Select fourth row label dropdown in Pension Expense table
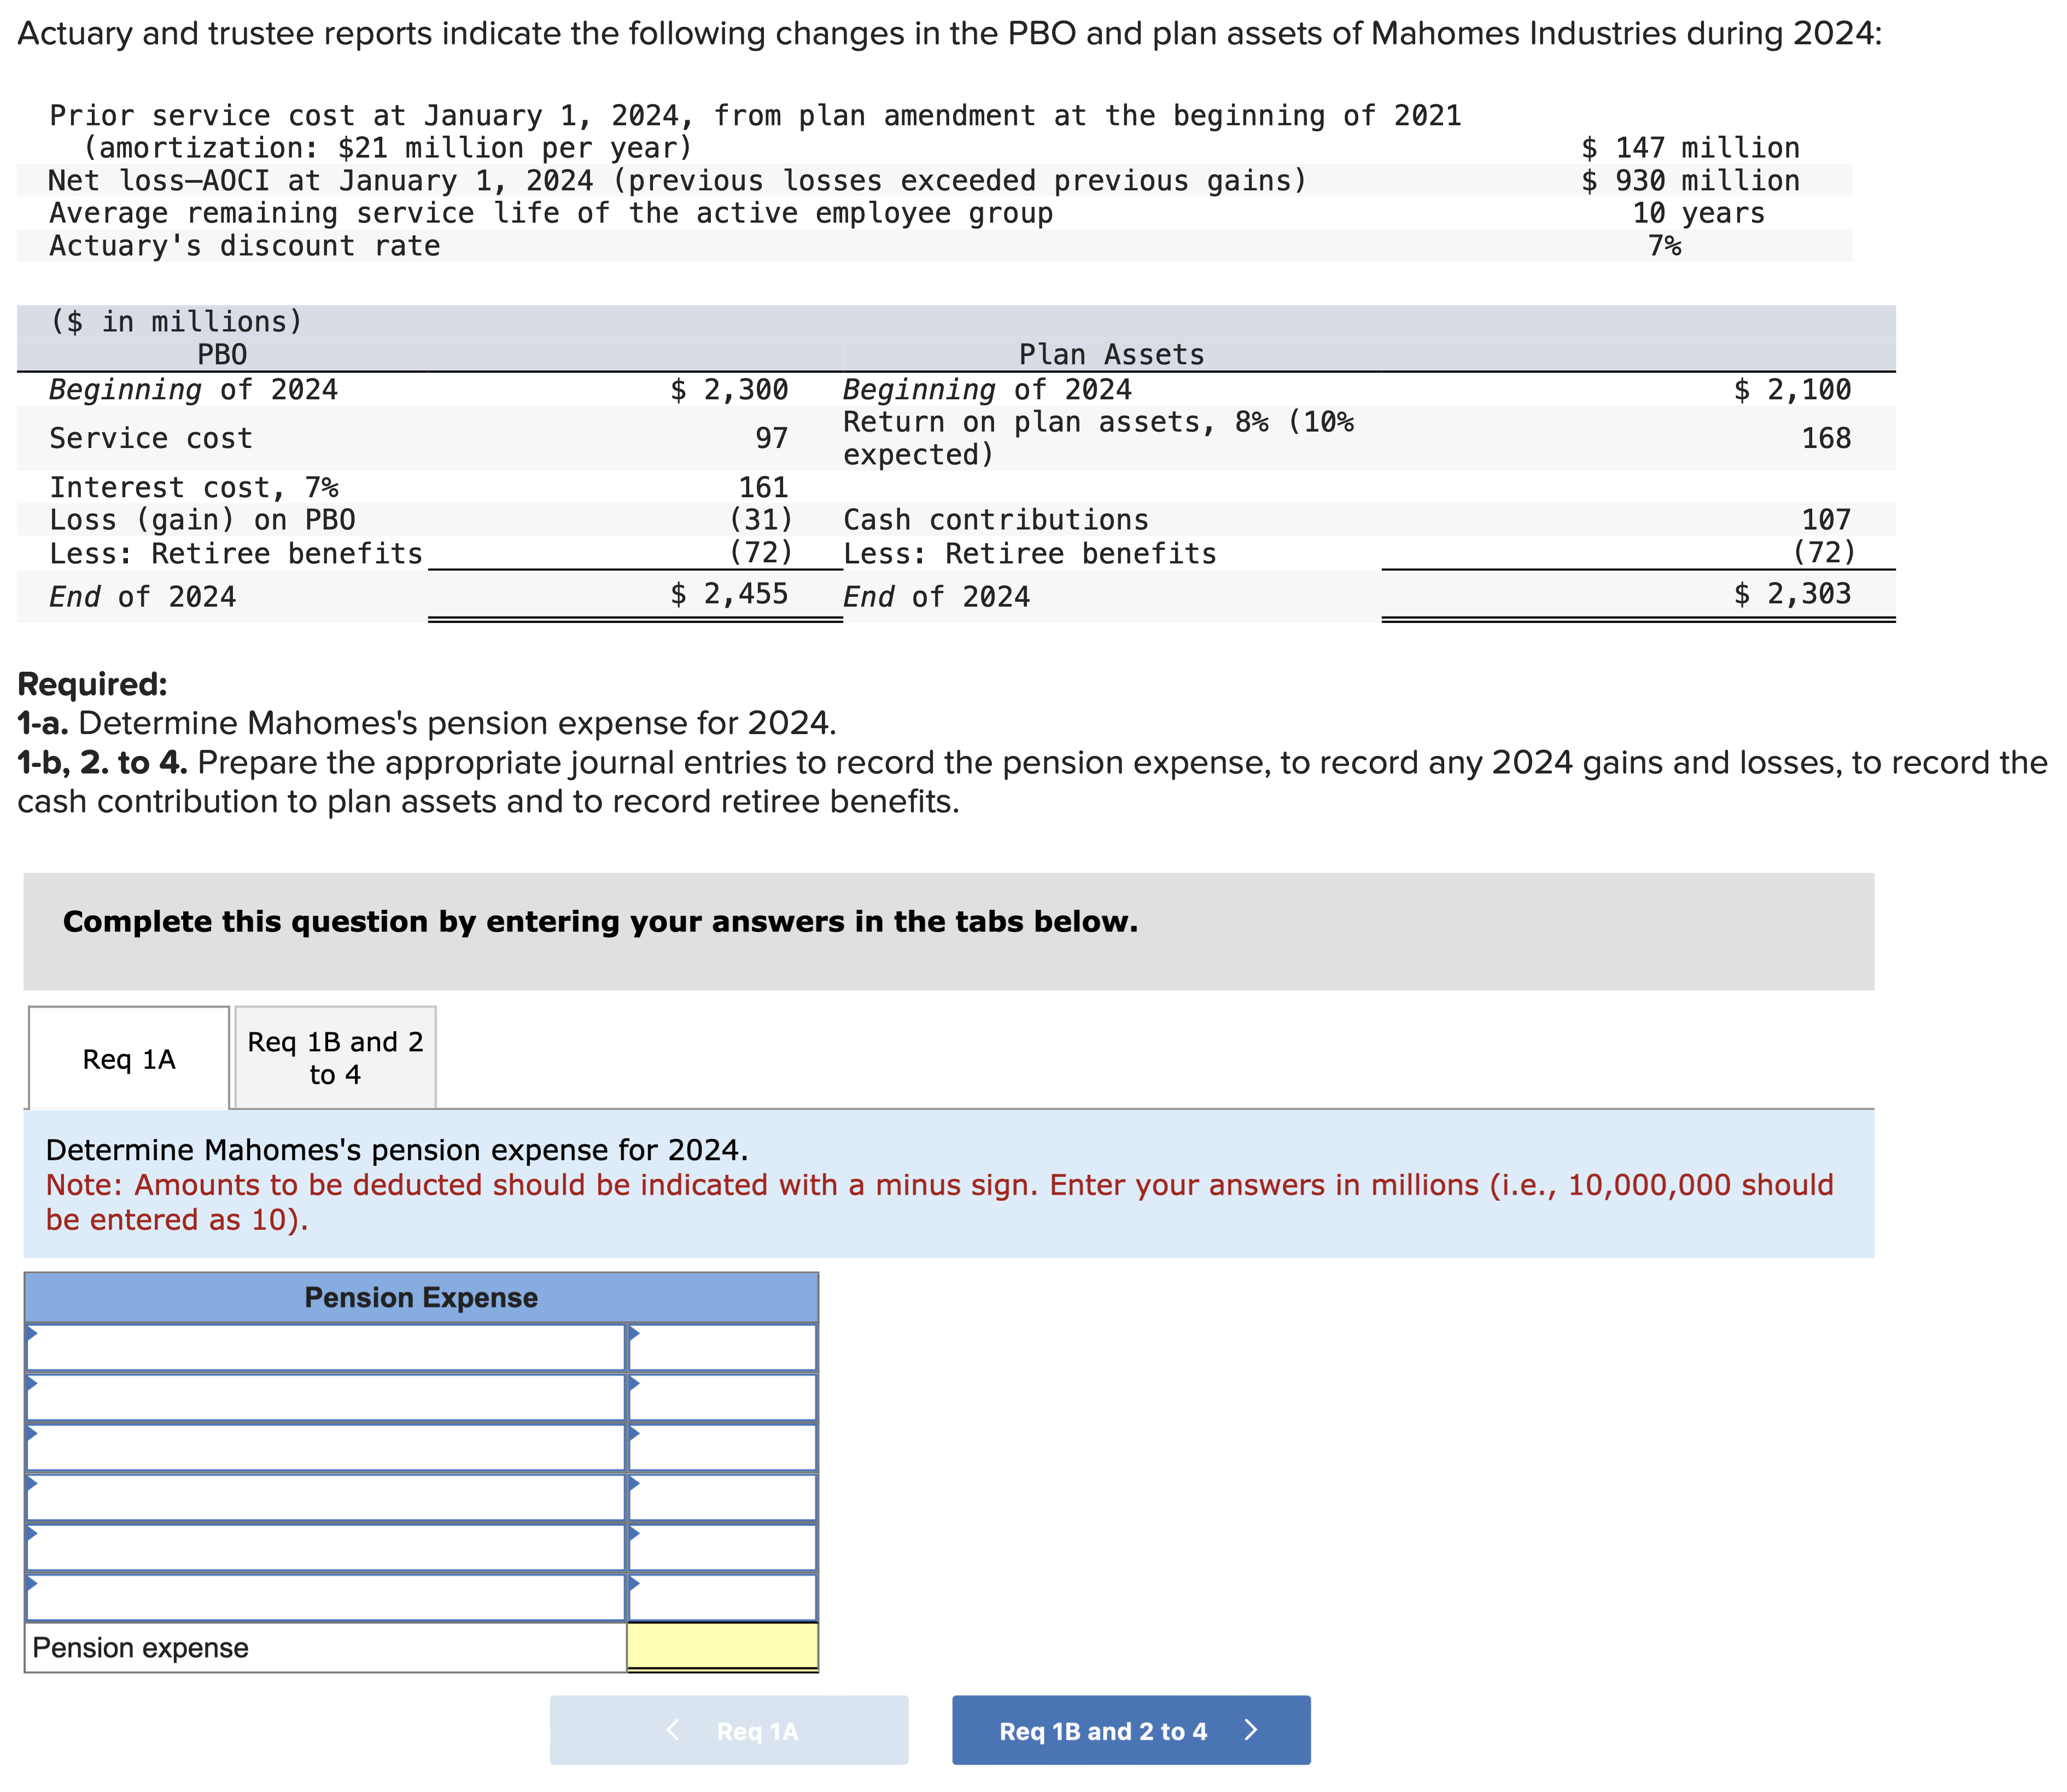The height and width of the screenshot is (1792, 2067). click(325, 1497)
